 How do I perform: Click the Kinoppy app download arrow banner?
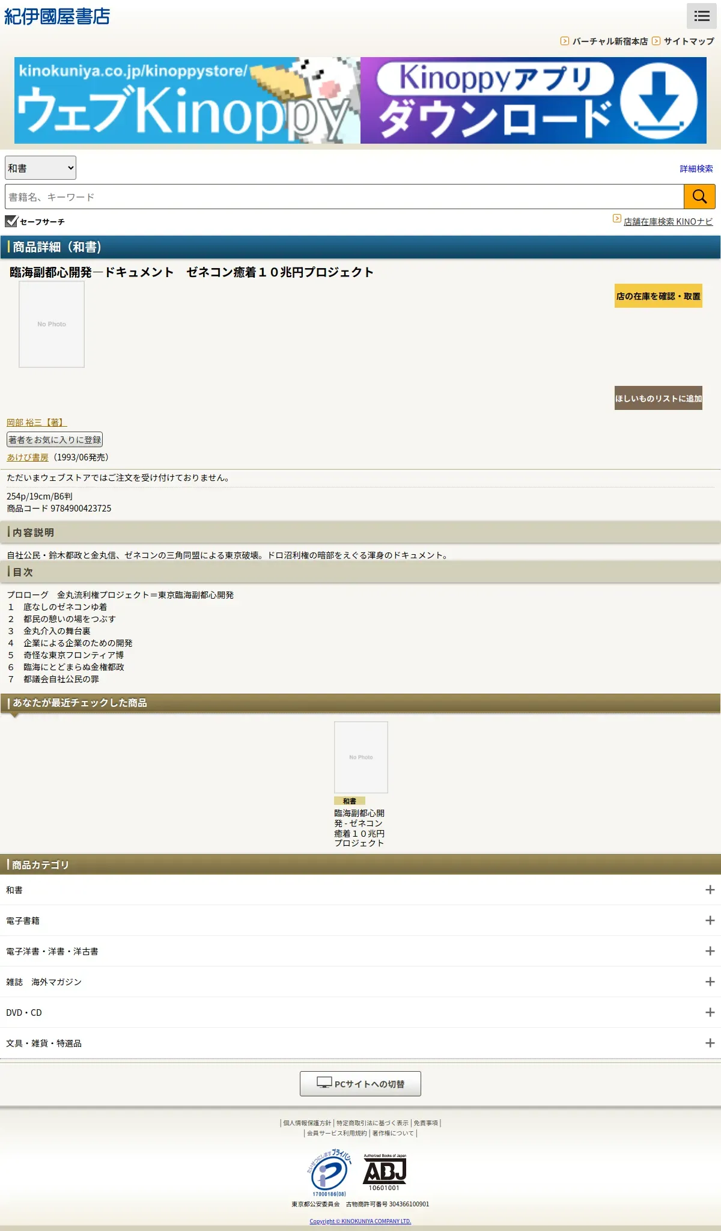pos(534,100)
